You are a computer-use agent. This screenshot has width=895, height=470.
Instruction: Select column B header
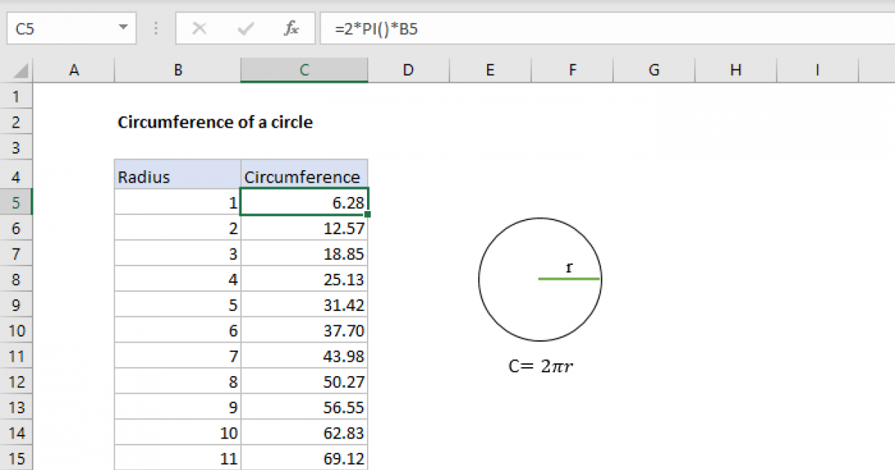(x=178, y=70)
